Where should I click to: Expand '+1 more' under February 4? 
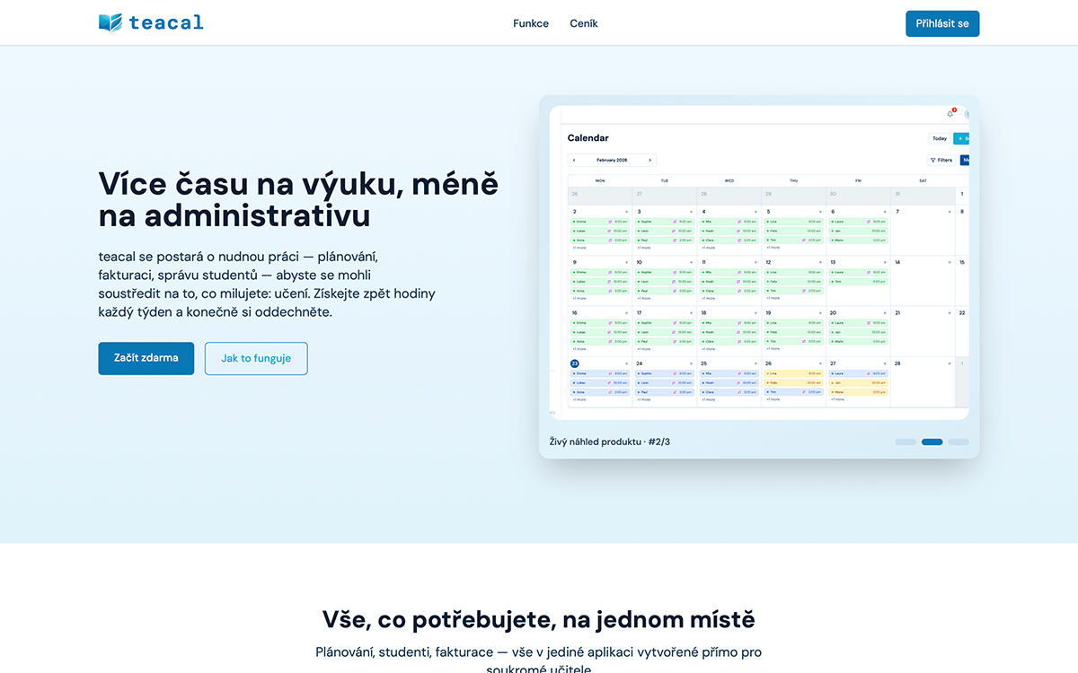(709, 248)
